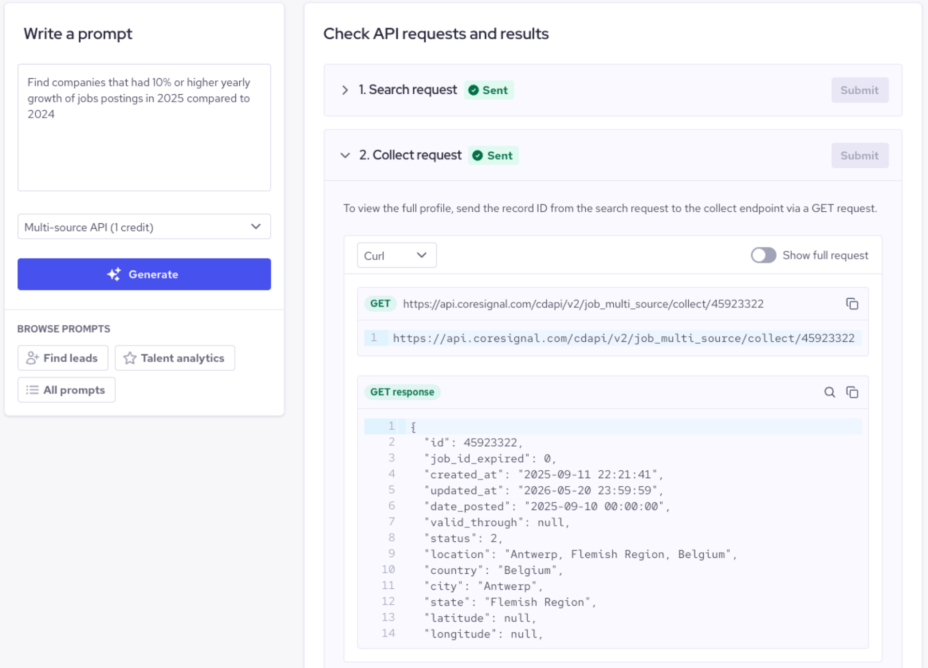Open the Curl language dropdown
The width and height of the screenshot is (928, 668).
[x=396, y=255]
